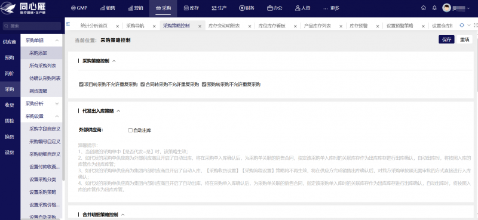Click the user avatar picture

[446, 8]
